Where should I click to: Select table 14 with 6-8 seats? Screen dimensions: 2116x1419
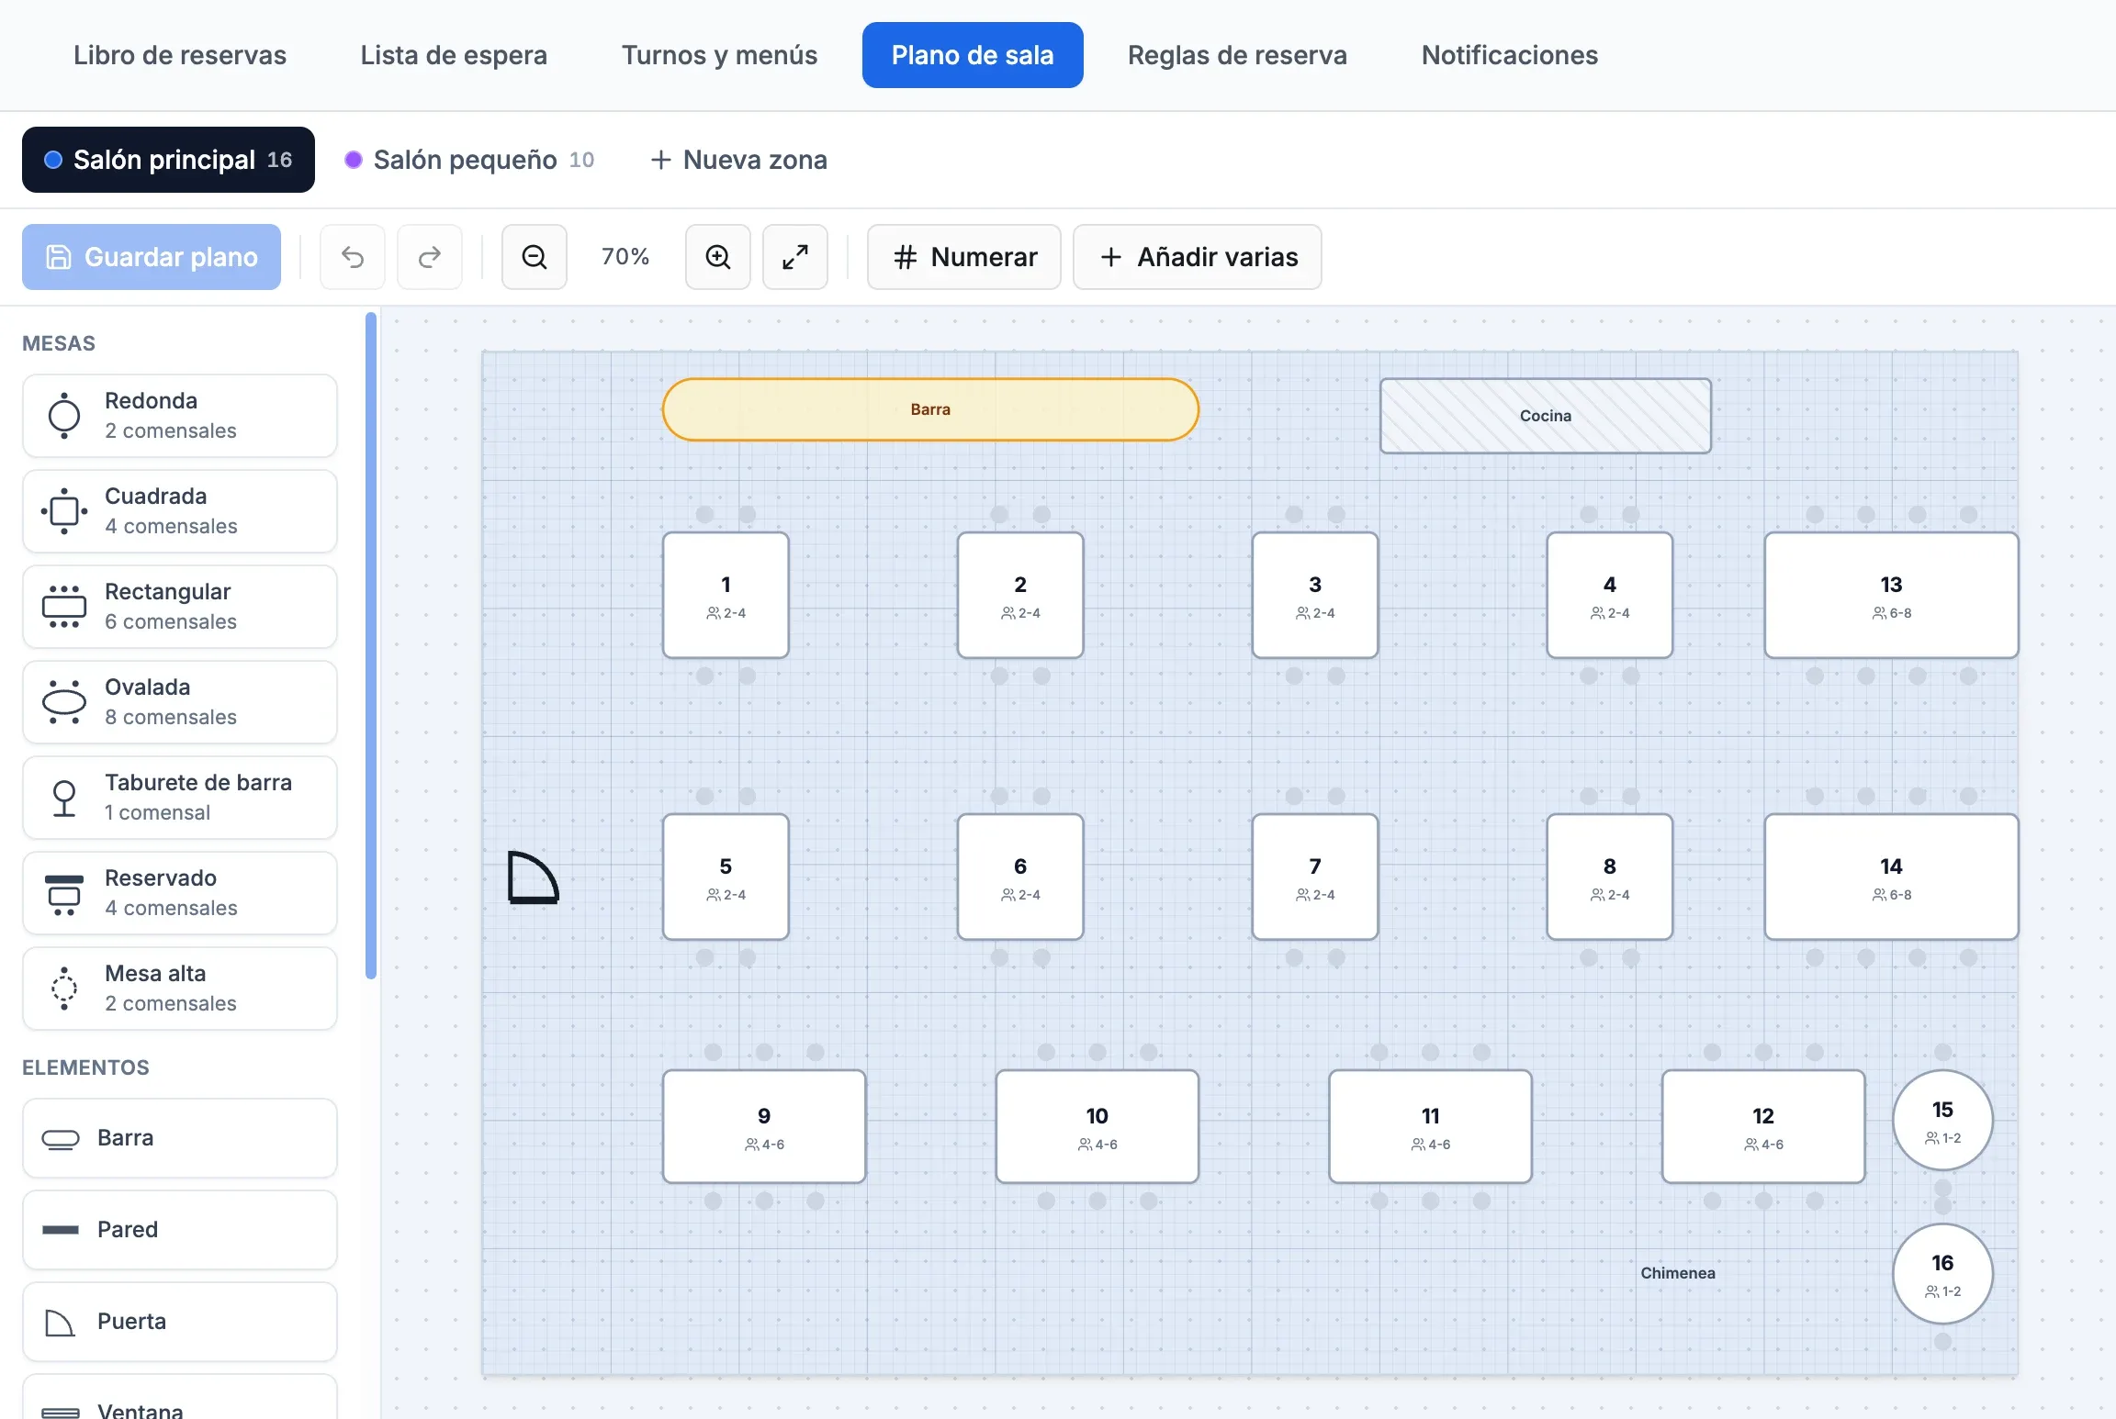[x=1891, y=877]
